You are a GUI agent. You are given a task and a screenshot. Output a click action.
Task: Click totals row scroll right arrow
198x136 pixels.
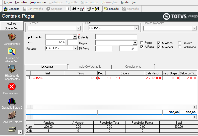[195, 117]
